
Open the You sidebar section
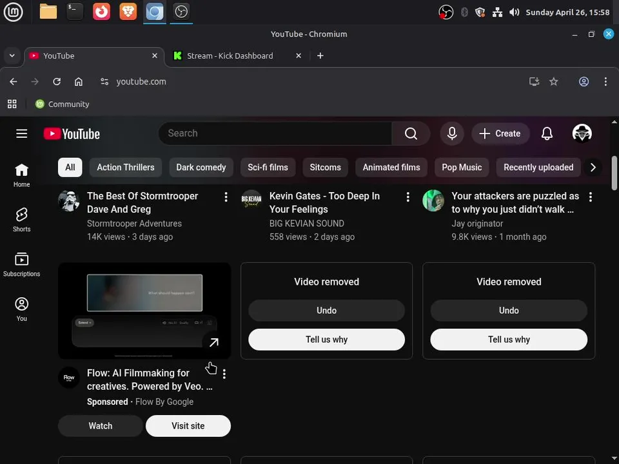22,309
